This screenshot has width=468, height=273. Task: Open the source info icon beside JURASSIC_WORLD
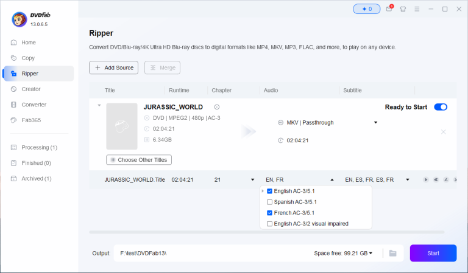[x=217, y=107]
